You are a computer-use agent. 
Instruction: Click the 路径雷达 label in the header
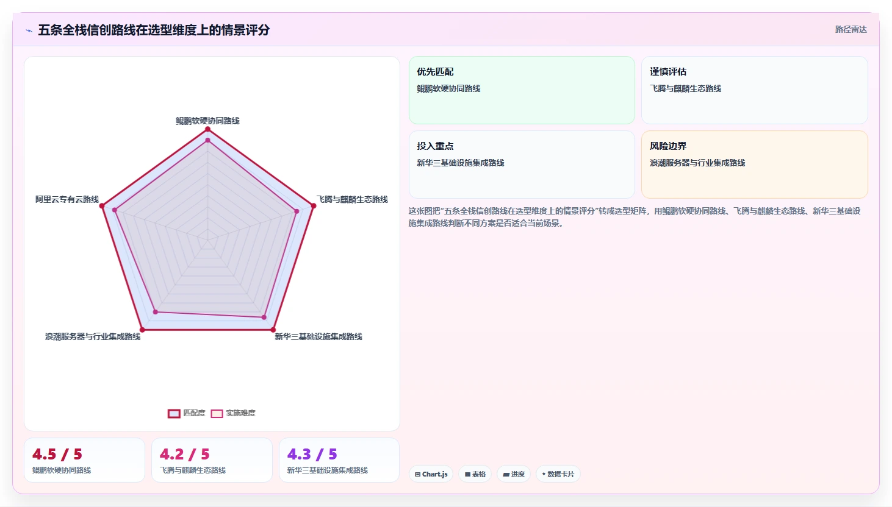851,29
